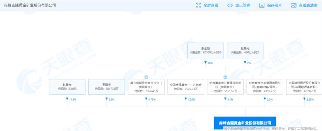The height and width of the screenshot is (131, 322).
Task: Open 北京盘庚资本管理有限公司 node
Action: click(x=265, y=87)
